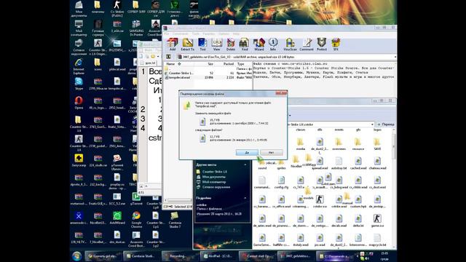Screen dimensions: 466x262
Task: Collapse the Другие места panel
Action: [245, 164]
